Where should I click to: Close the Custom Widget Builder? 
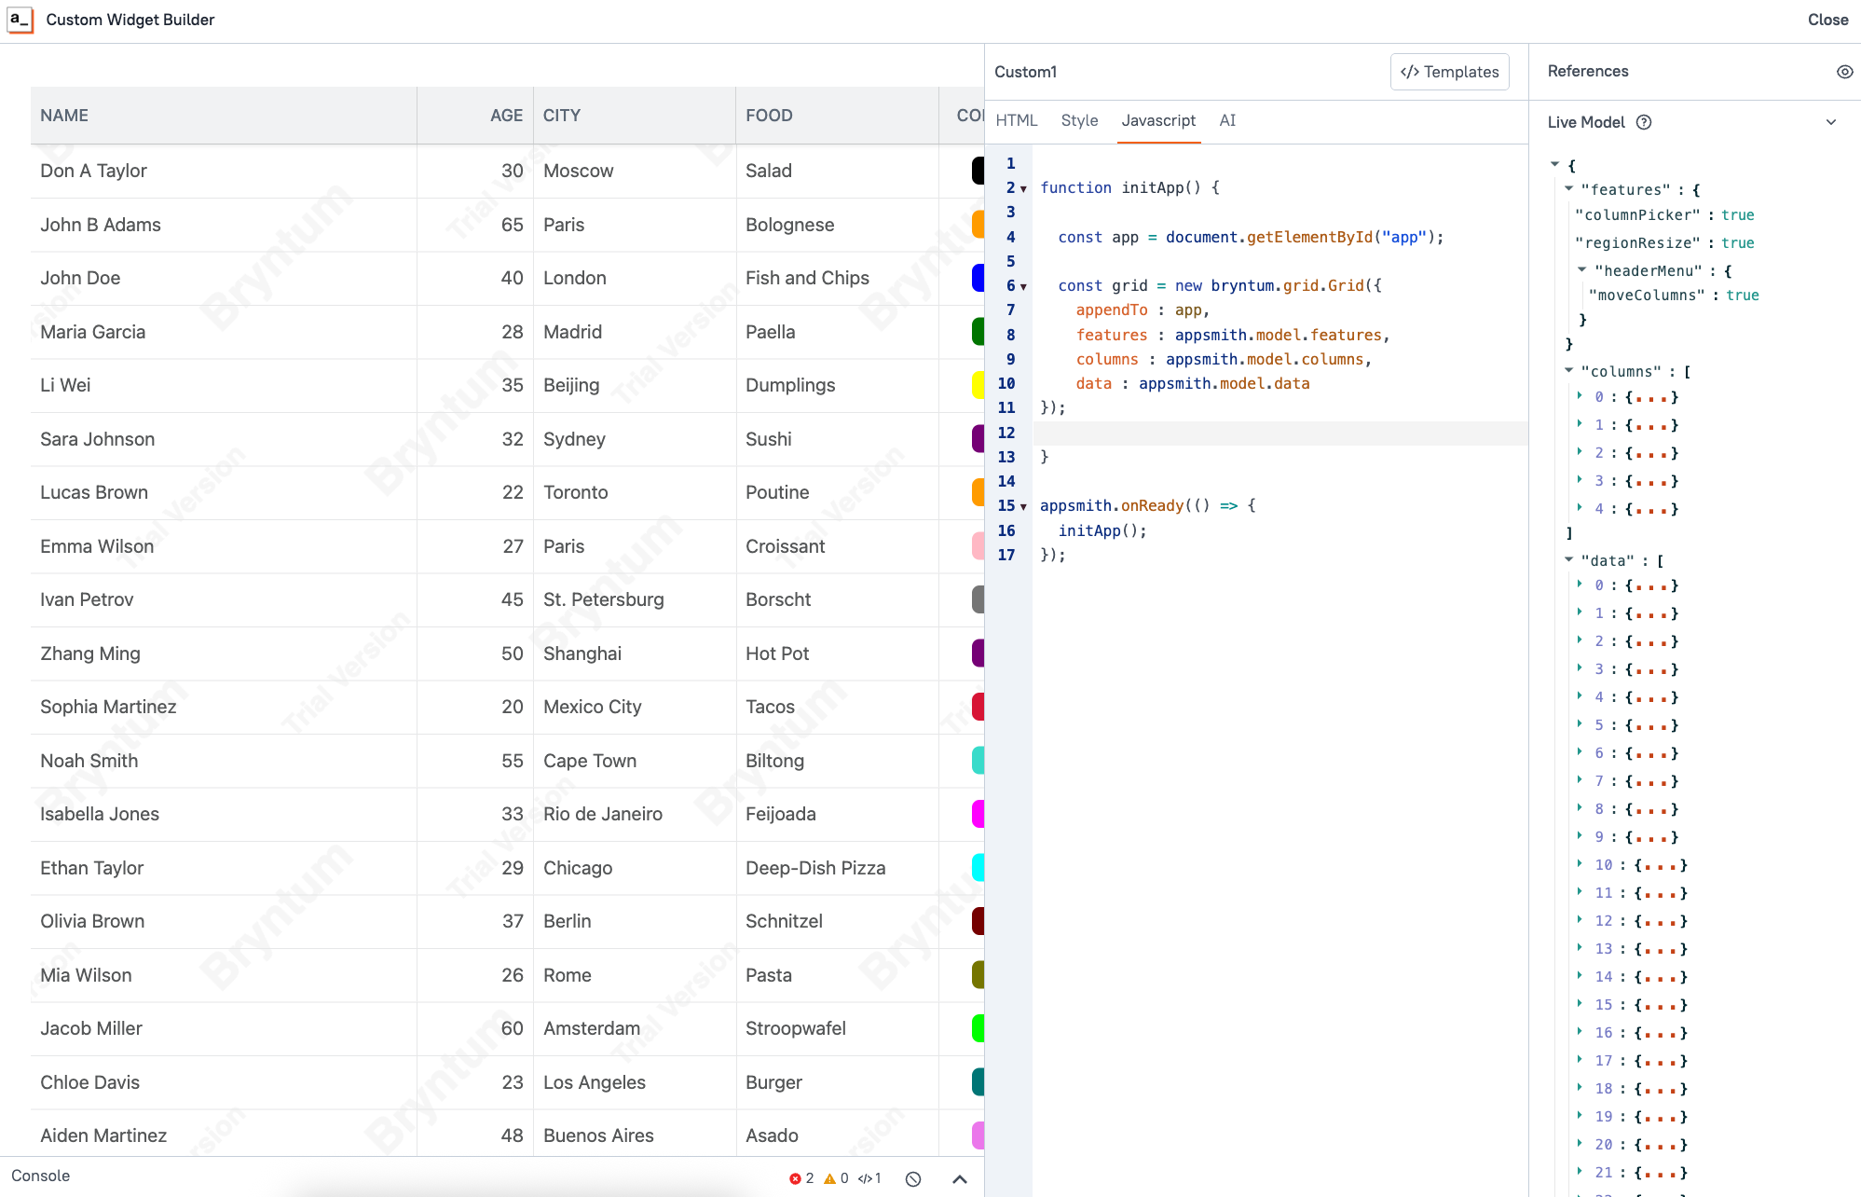[1827, 20]
